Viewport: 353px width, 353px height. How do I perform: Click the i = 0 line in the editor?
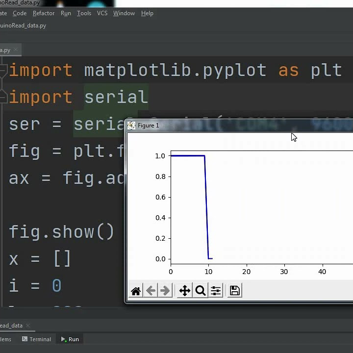[35, 285]
